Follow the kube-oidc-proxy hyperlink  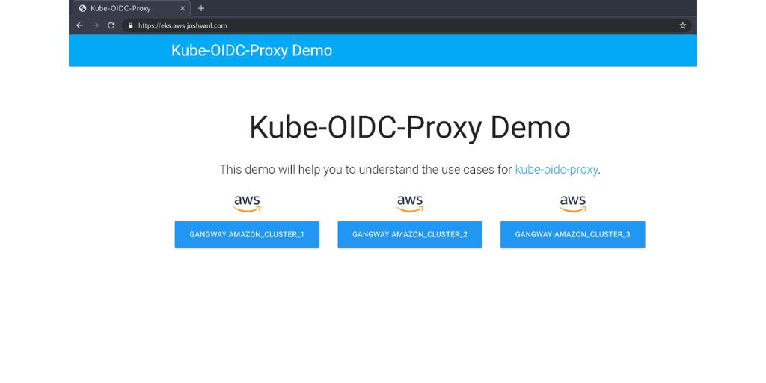(x=557, y=170)
